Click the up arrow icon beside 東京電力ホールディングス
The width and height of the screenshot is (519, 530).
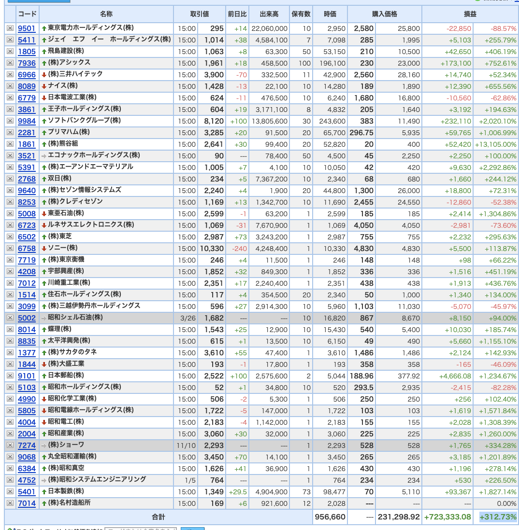pos(44,28)
